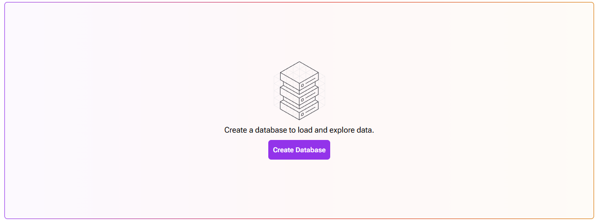
Task: Click the Create Database button
Action: coord(299,150)
